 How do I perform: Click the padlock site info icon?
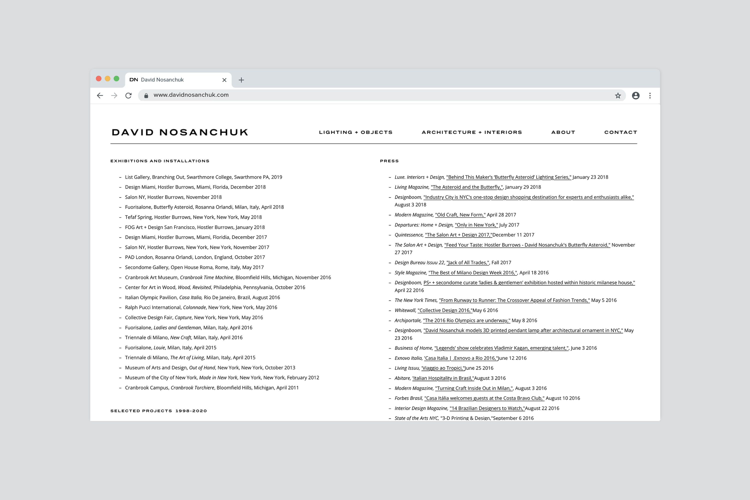146,95
